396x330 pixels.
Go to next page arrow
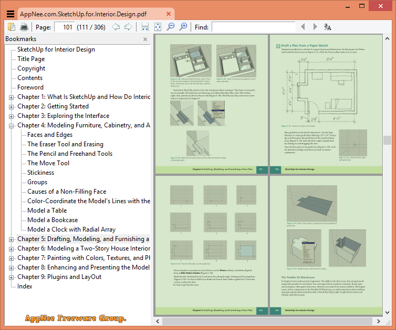point(128,27)
